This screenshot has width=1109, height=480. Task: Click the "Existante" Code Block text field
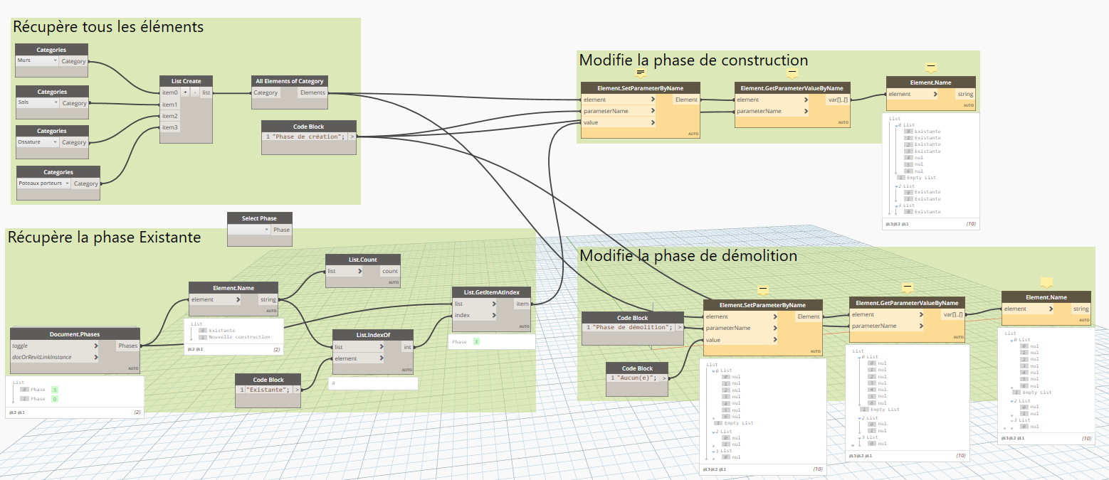click(268, 389)
